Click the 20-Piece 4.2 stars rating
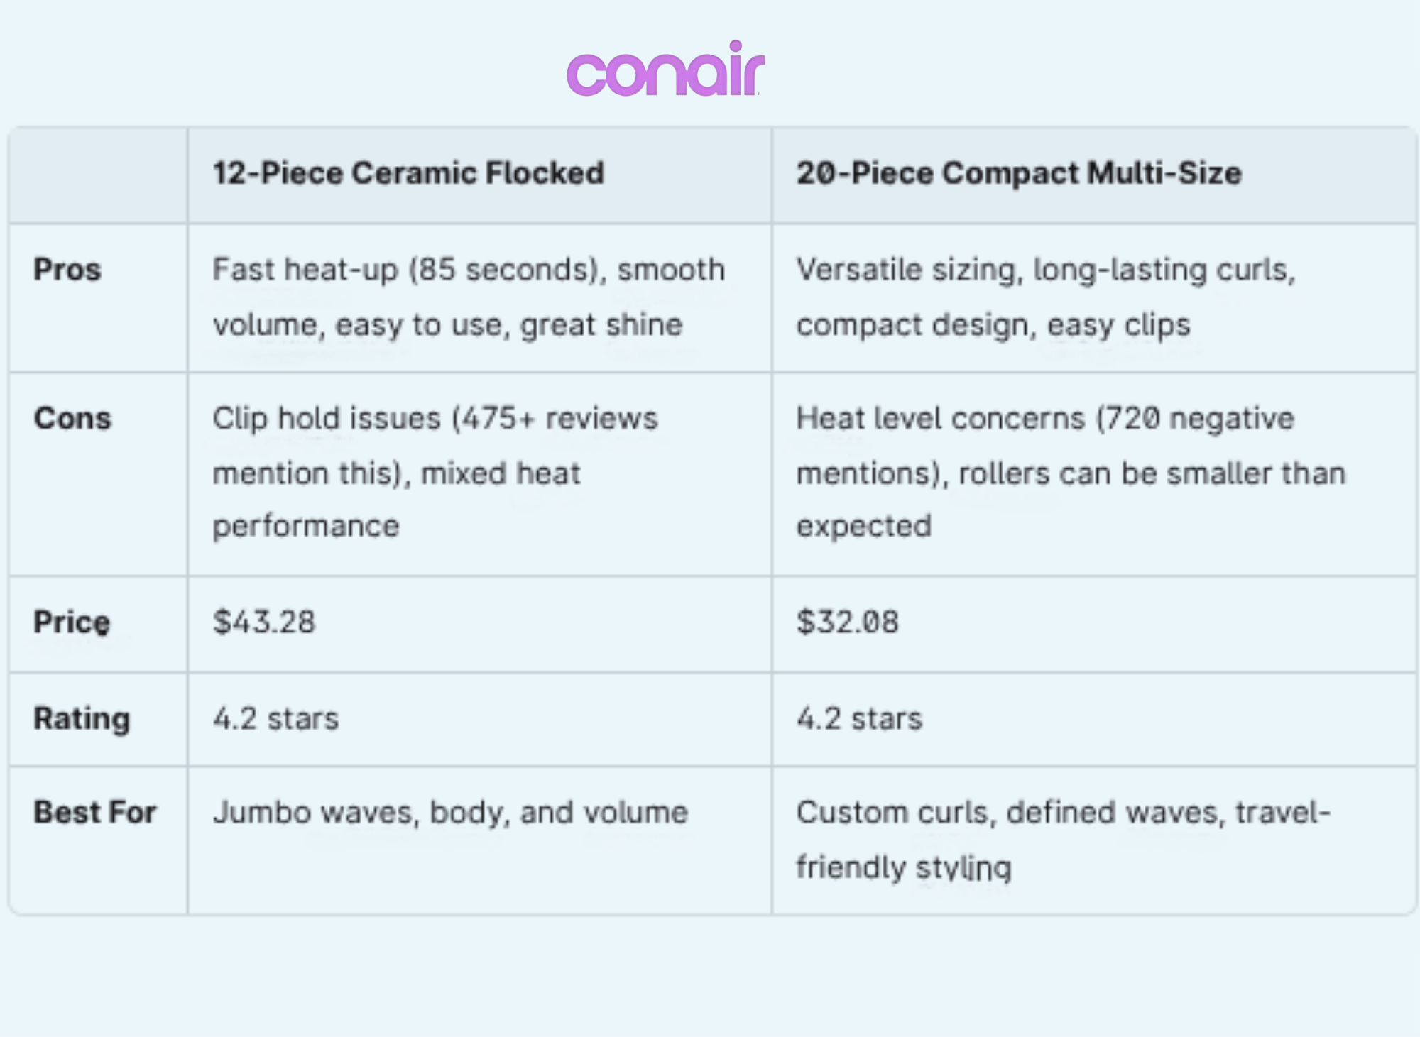The width and height of the screenshot is (1420, 1037). tap(859, 719)
